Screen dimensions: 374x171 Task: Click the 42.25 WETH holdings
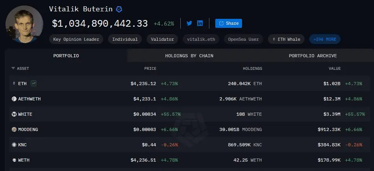click(248, 160)
